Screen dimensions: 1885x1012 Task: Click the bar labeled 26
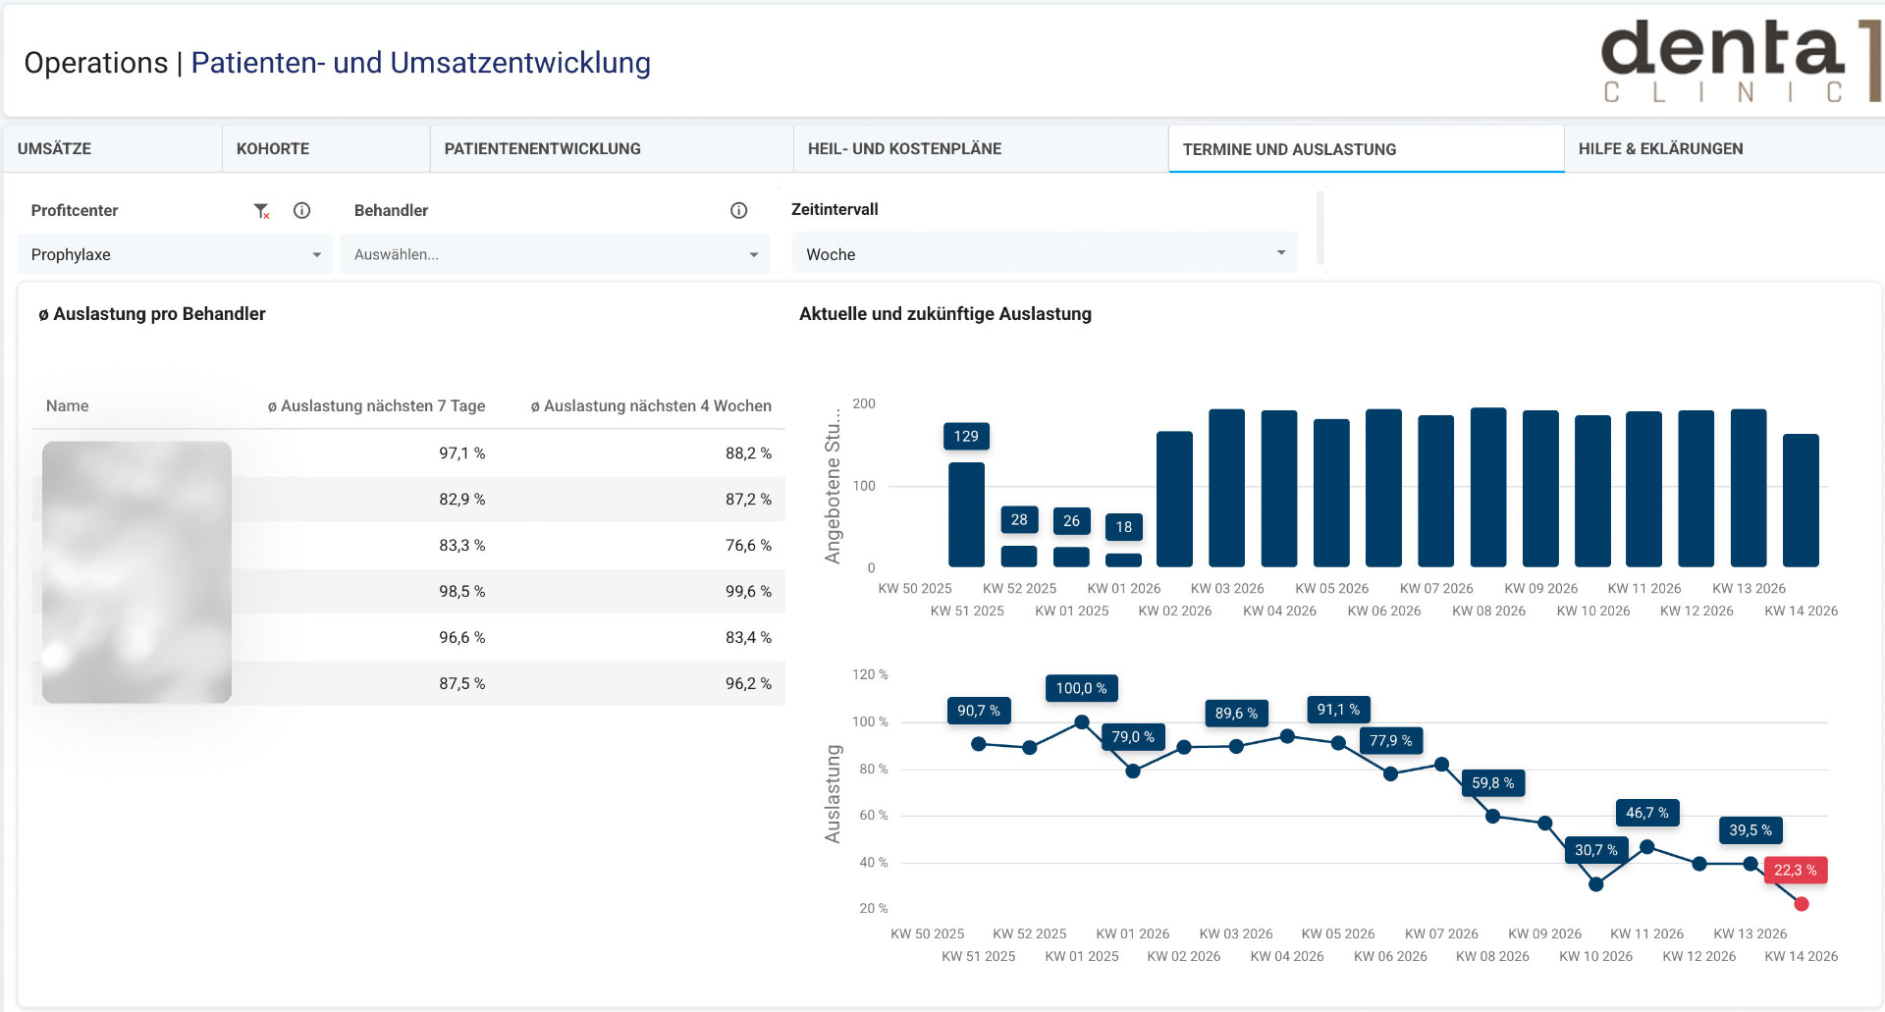pos(1071,557)
